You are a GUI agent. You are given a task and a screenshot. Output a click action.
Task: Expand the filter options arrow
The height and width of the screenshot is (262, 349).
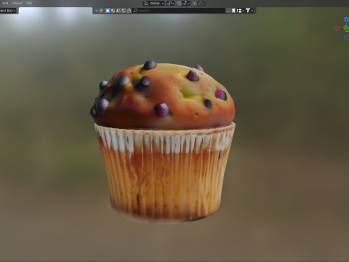click(252, 11)
